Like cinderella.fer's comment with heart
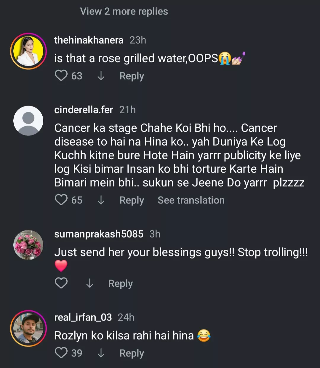Image resolution: width=320 pixels, height=368 pixels. tap(61, 200)
